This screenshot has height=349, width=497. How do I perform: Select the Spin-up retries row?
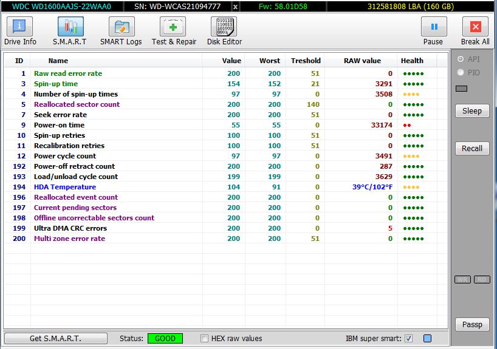[226, 135]
